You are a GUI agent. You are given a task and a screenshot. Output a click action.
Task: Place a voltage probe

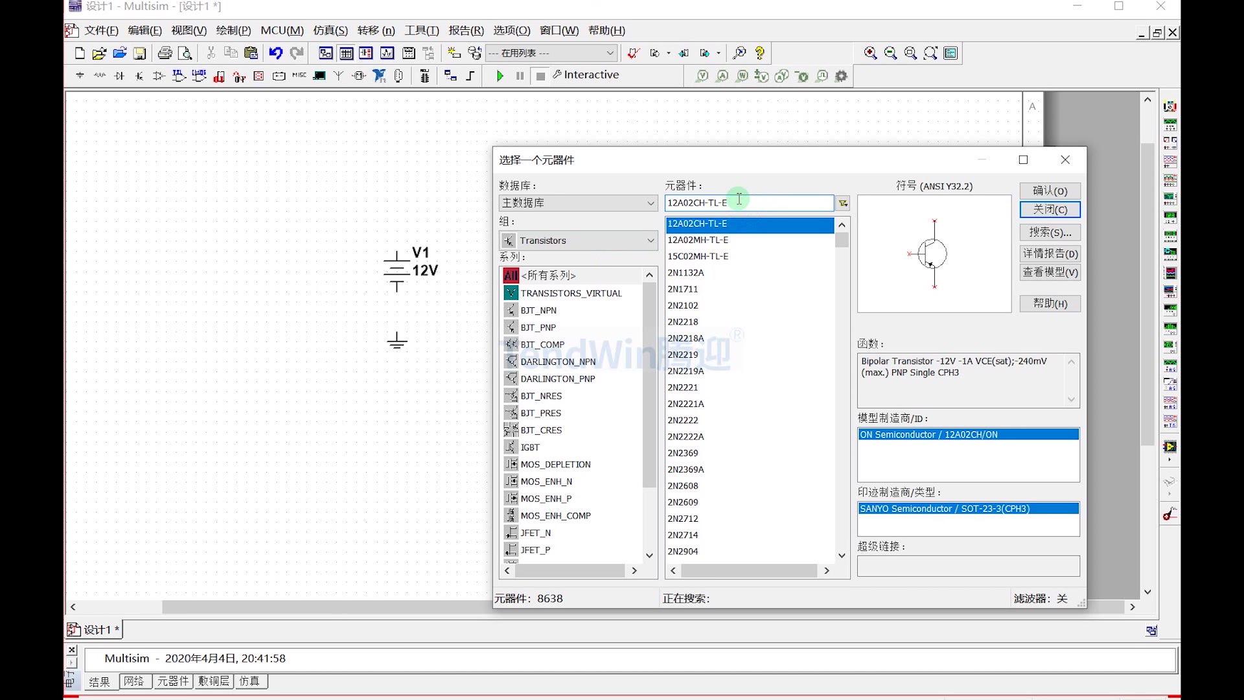[702, 76]
